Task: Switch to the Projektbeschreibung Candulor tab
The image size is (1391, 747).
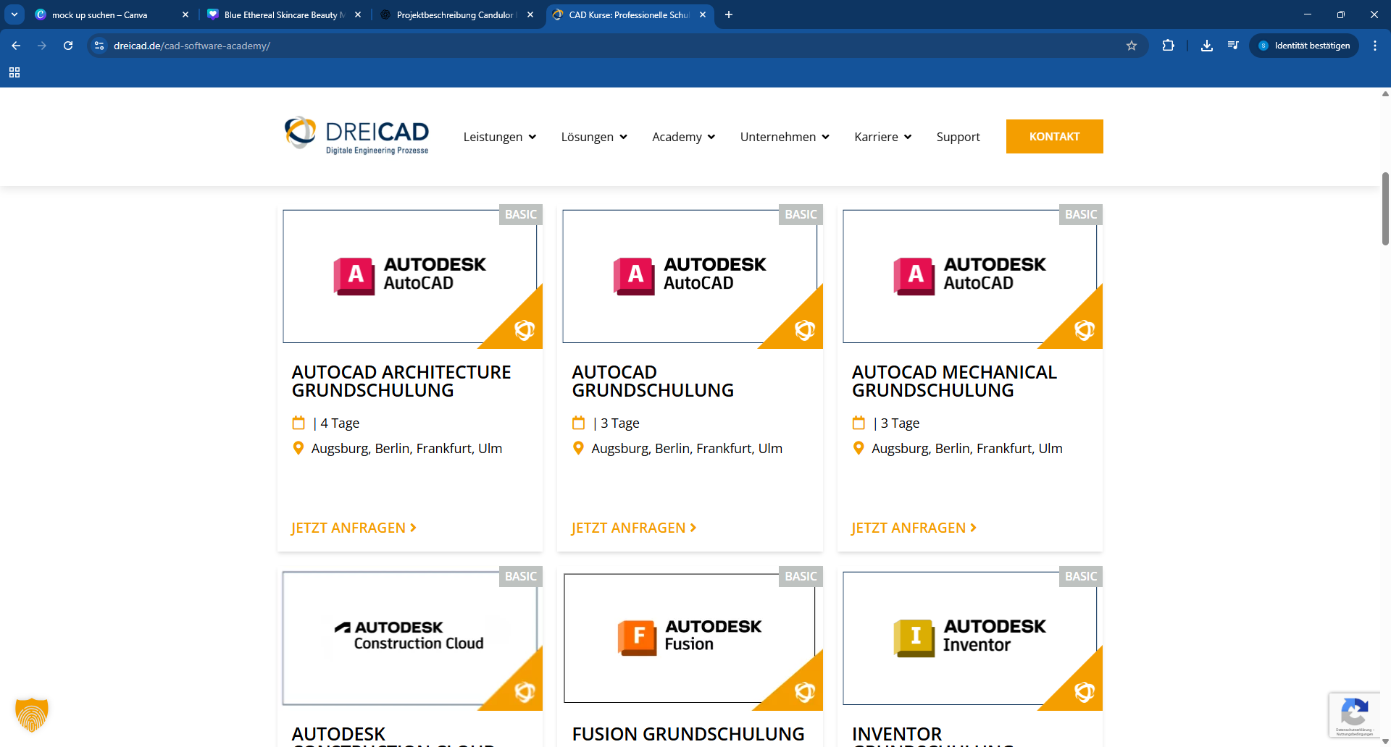Action: 454,14
